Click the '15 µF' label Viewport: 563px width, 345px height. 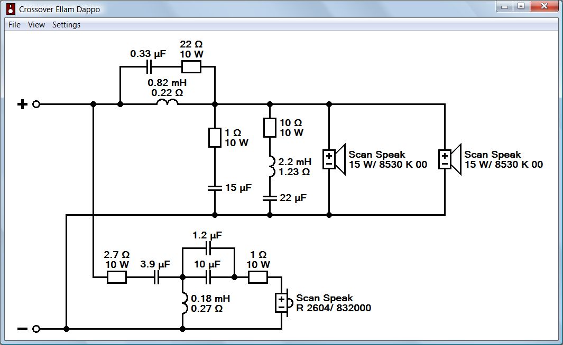click(238, 188)
